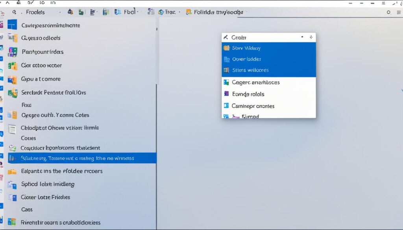This screenshot has width=403, height=230.
Task: Click the folder icon beside Sbrv Widmy
Action: (226, 48)
